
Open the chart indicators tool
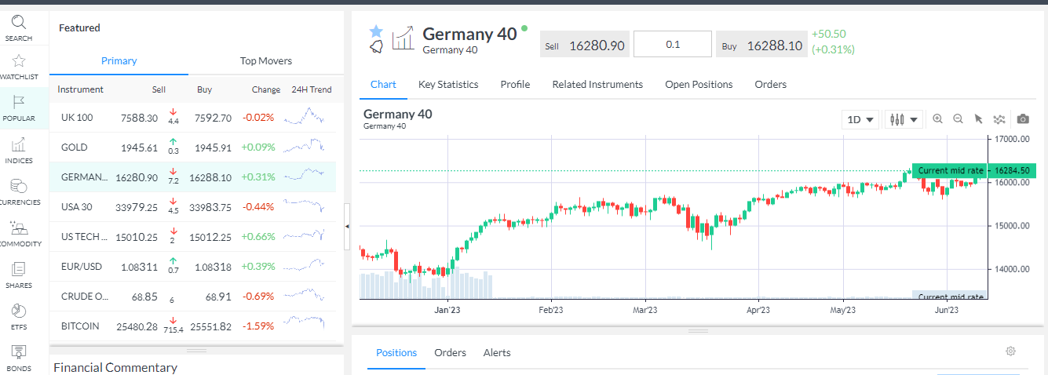pyautogui.click(x=999, y=119)
